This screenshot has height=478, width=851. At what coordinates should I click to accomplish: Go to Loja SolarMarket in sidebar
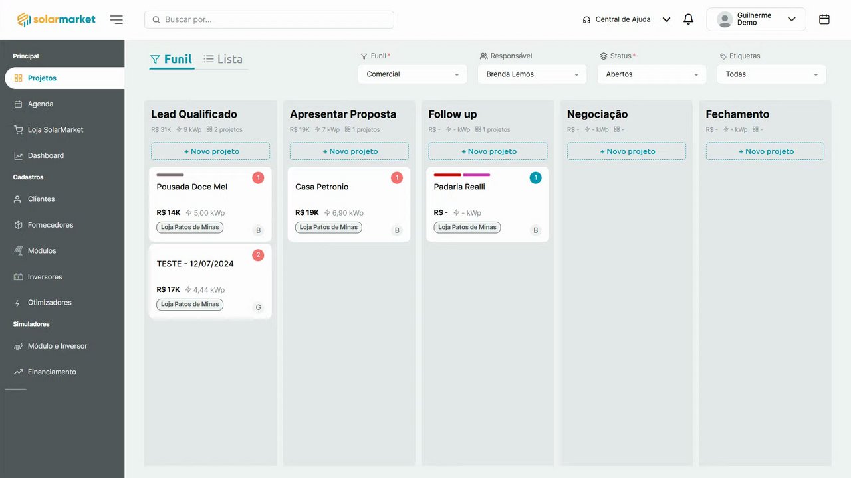pyautogui.click(x=55, y=129)
